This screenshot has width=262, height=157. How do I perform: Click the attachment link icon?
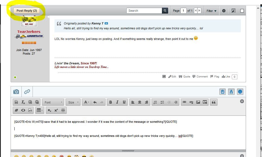(x=27, y=92)
